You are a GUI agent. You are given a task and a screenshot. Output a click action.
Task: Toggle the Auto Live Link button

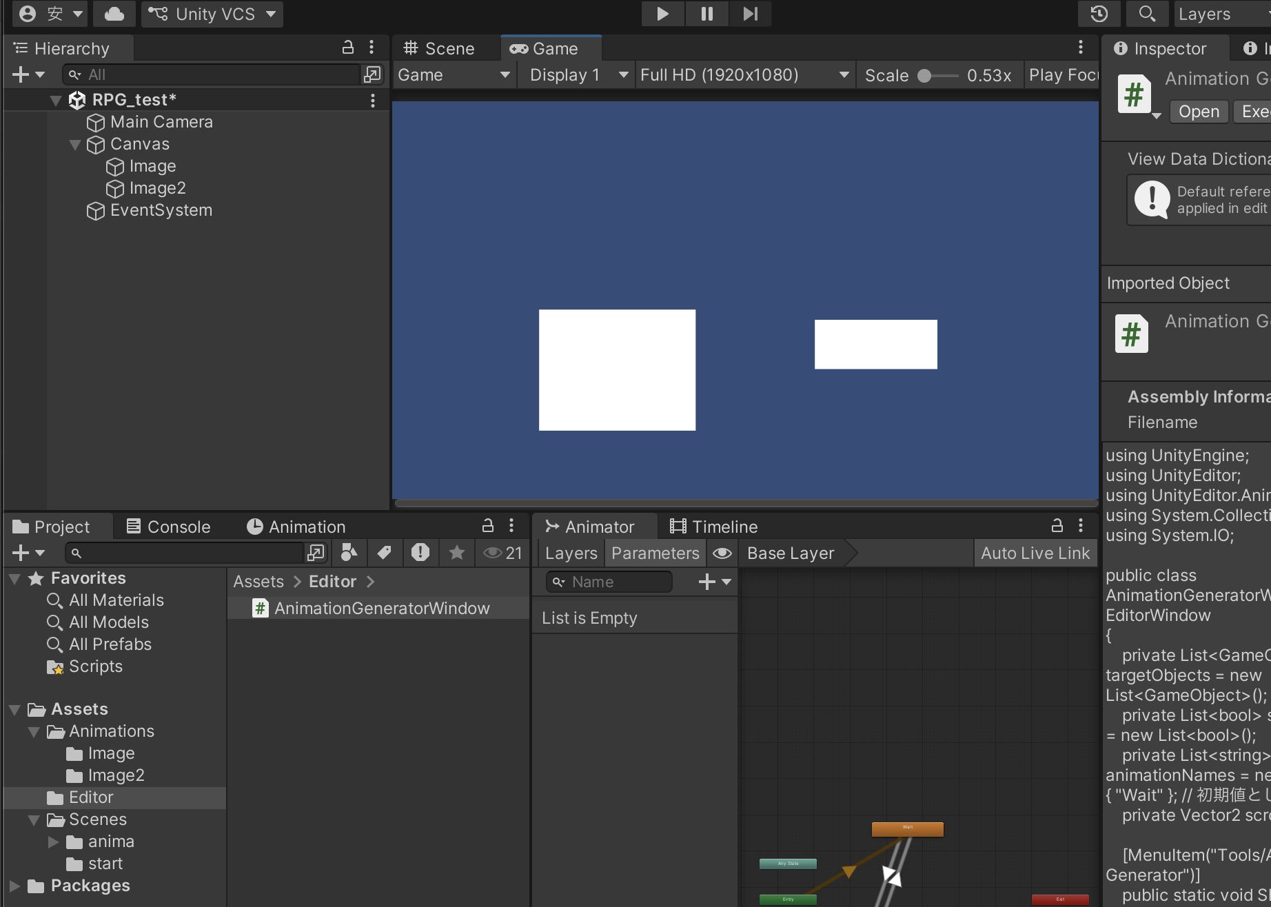coord(1035,553)
